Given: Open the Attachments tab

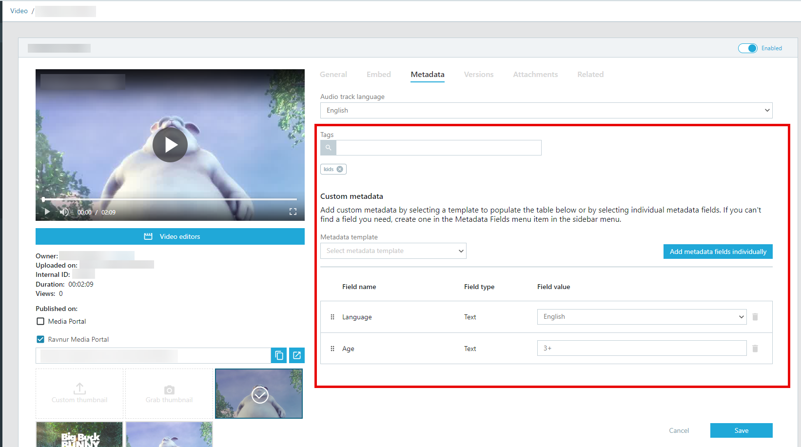Looking at the screenshot, I should pyautogui.click(x=535, y=75).
